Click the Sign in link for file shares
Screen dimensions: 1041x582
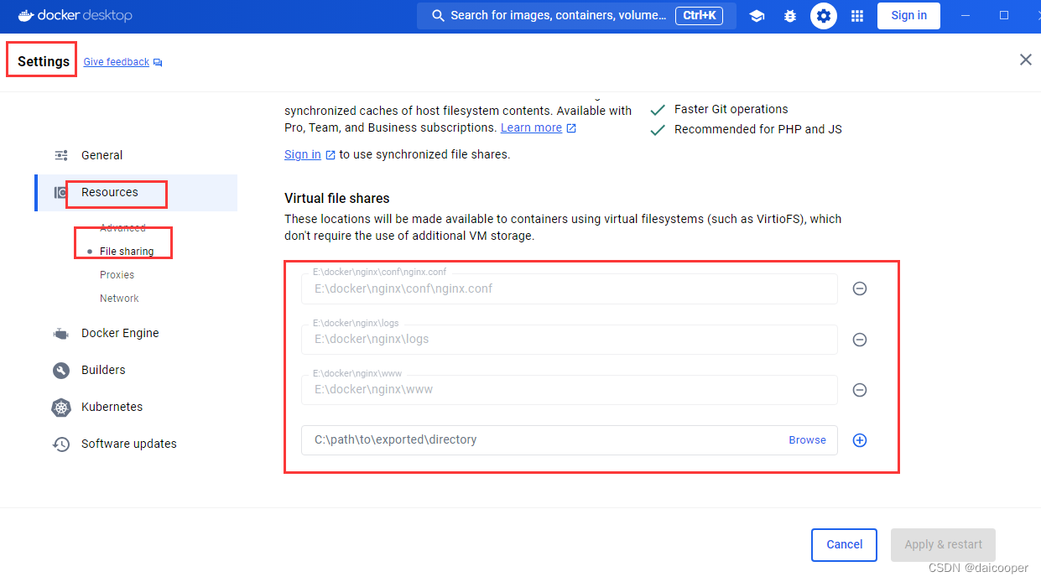coord(303,154)
